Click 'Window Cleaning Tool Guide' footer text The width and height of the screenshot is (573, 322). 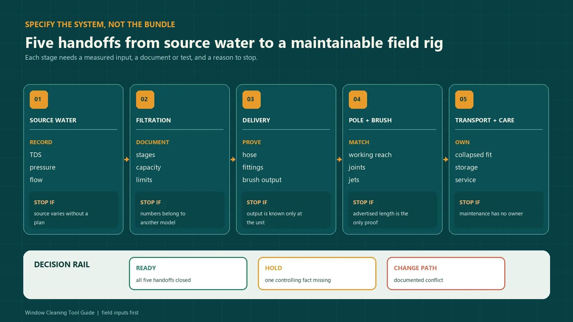coord(60,313)
